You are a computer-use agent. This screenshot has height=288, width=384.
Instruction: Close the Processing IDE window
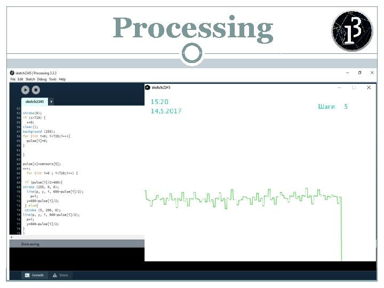click(372, 73)
